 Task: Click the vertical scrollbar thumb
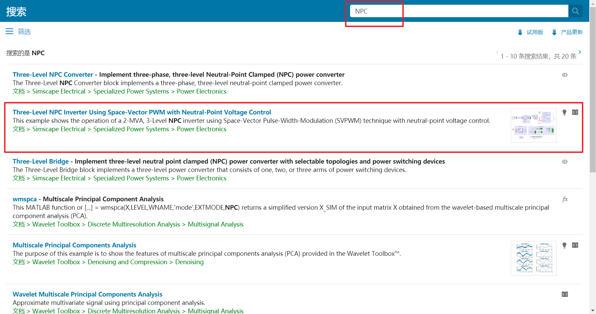(593, 89)
